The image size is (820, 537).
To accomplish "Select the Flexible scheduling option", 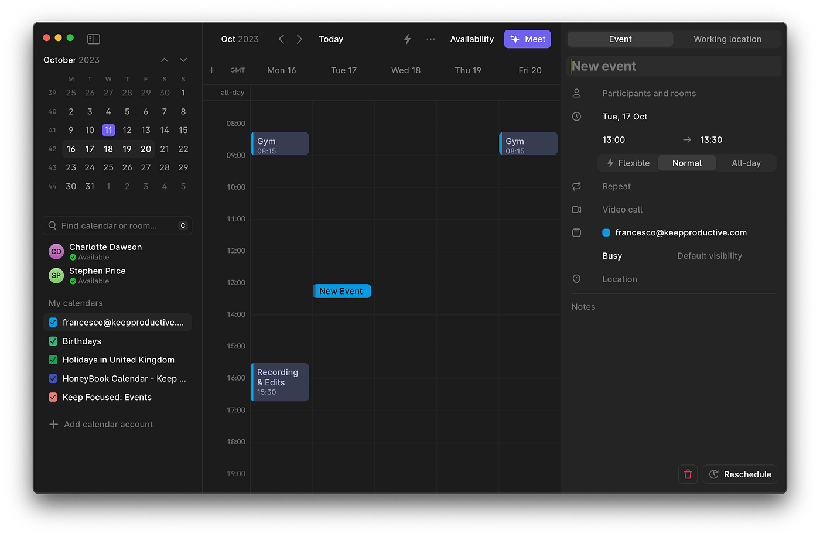I will pyautogui.click(x=628, y=163).
